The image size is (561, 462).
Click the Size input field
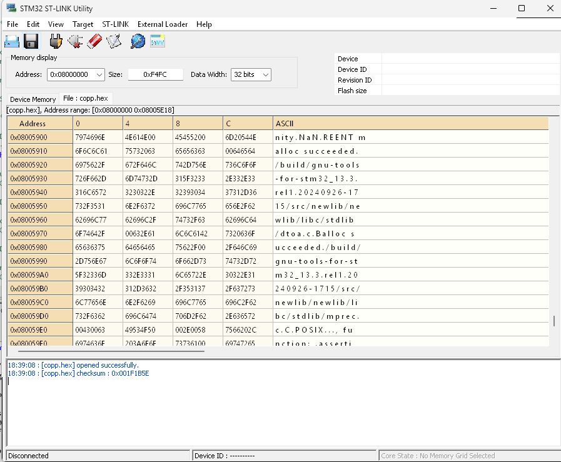pos(155,74)
